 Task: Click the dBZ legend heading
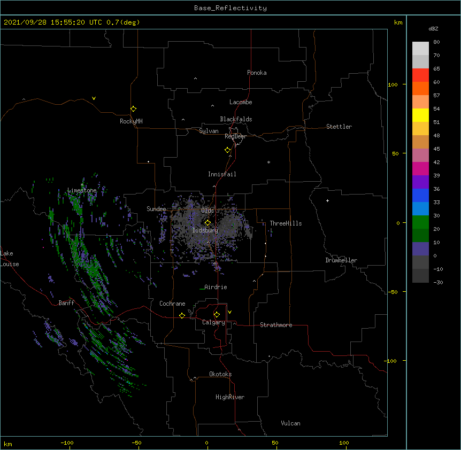tap(433, 28)
